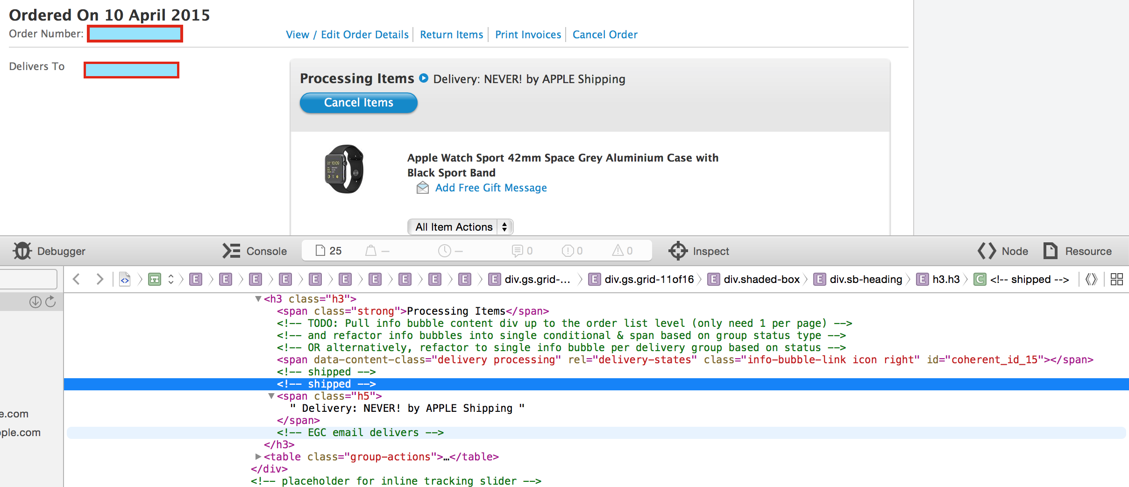Open the Node details sidebar
The image size is (1129, 487).
1003,251
